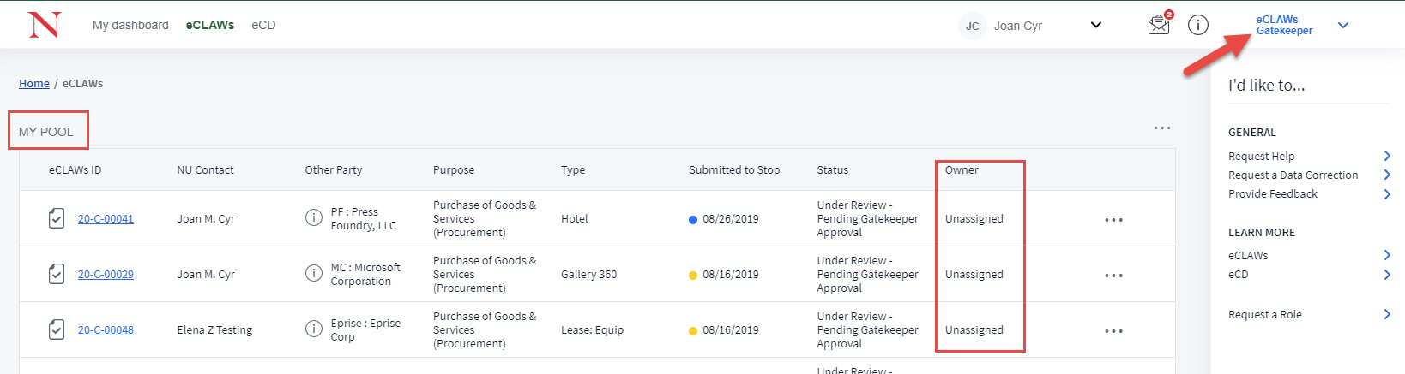
Task: Click eCLAWs link under Learn More
Action: (x=1248, y=255)
